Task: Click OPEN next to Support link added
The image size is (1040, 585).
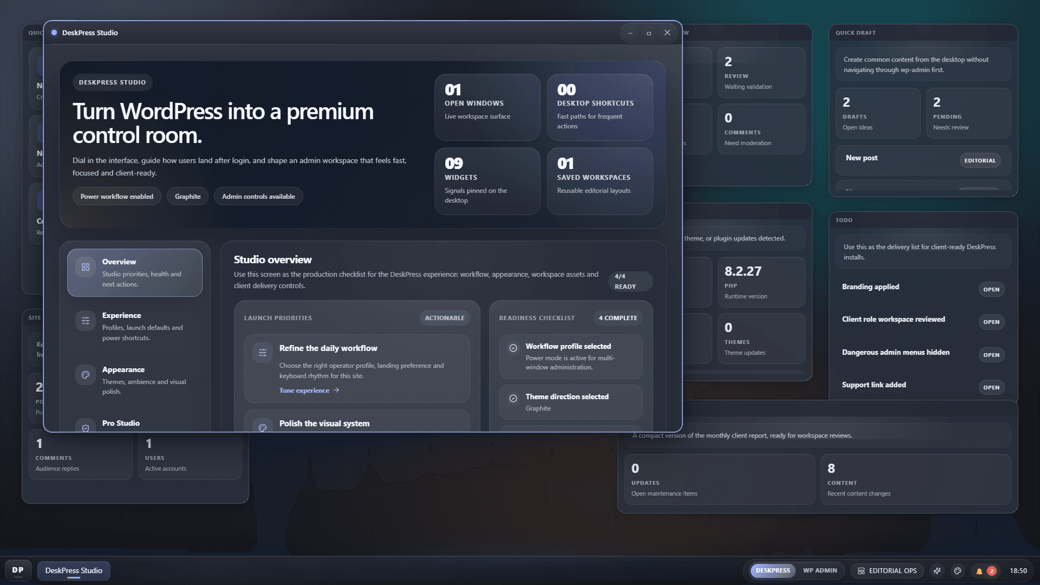Action: click(991, 387)
